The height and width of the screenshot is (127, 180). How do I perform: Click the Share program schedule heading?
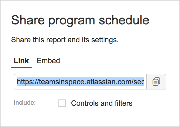tap(80, 20)
